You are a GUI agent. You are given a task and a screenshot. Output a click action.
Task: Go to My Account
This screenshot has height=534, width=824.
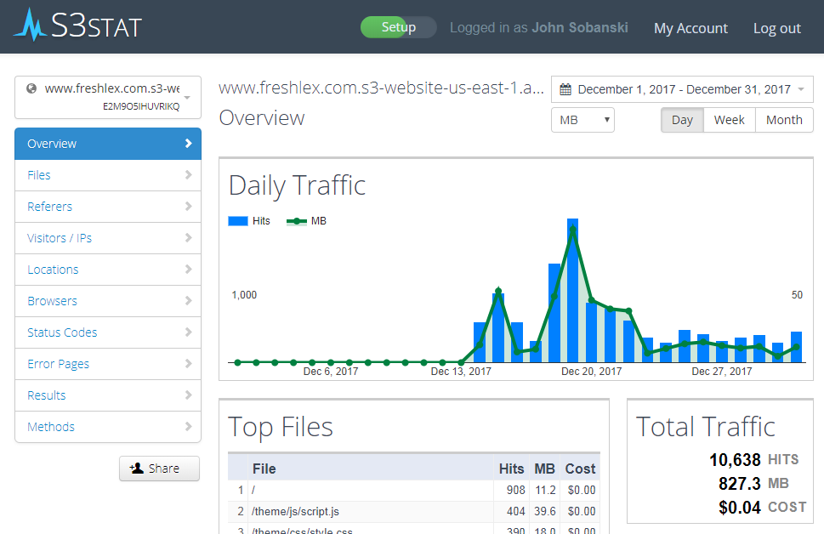(x=690, y=28)
